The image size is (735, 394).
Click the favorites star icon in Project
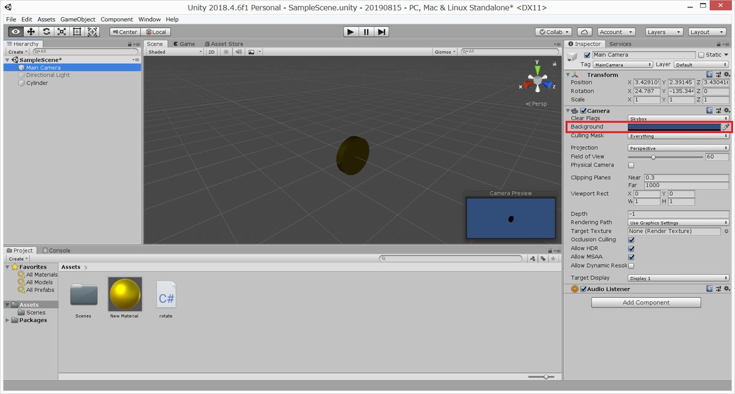(554, 259)
